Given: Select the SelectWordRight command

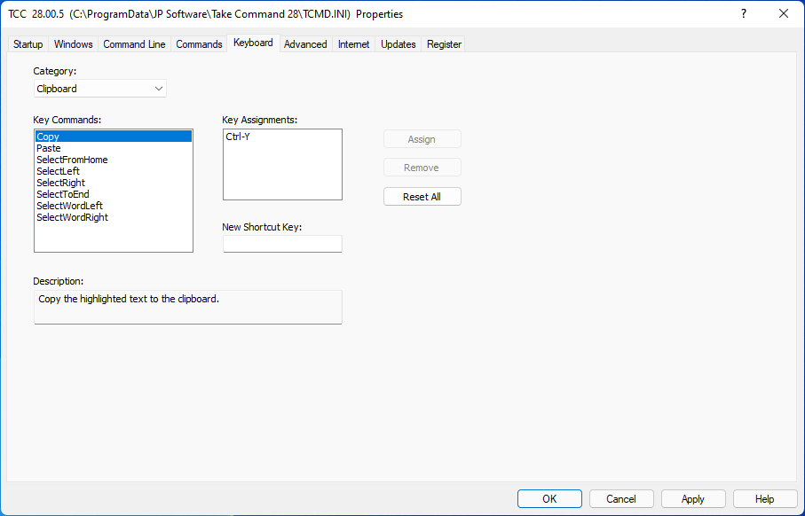Looking at the screenshot, I should click(114, 217).
